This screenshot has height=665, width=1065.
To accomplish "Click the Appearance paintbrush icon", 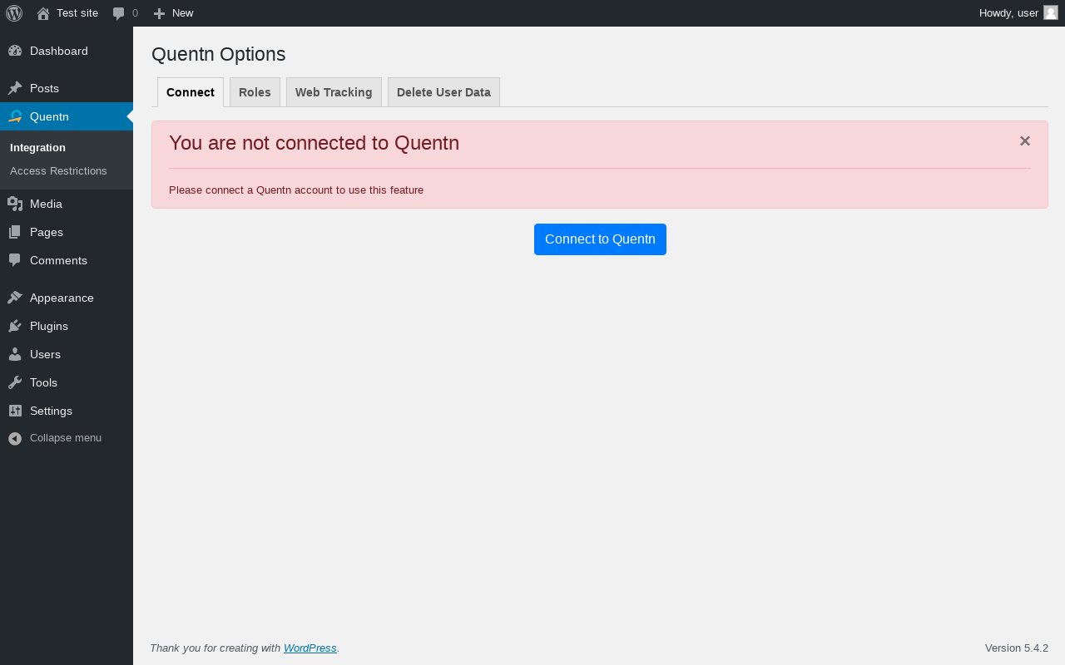I will 15,298.
